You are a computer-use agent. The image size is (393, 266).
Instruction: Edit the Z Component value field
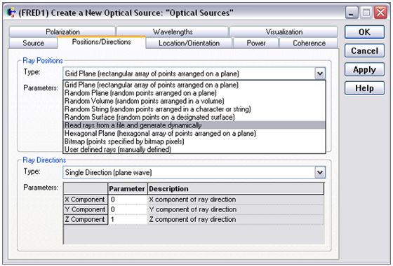point(128,219)
